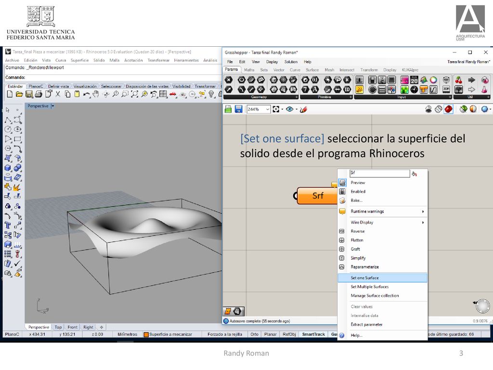Click Planar in the Rhino status bar
Viewport: 493px width, 370px height.
(x=271, y=334)
